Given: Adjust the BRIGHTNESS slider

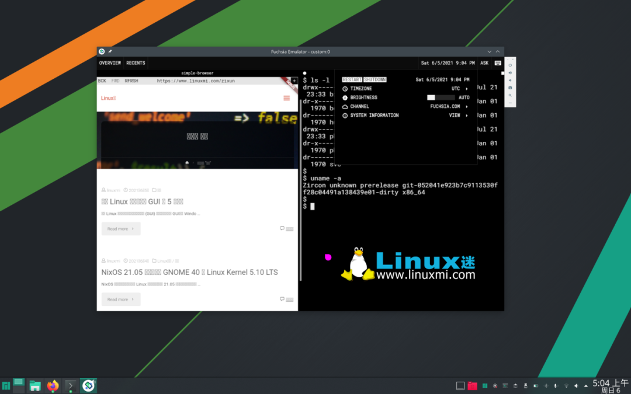Looking at the screenshot, I should click(441, 97).
